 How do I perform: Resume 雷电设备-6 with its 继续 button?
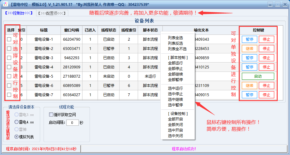point(249,85)
